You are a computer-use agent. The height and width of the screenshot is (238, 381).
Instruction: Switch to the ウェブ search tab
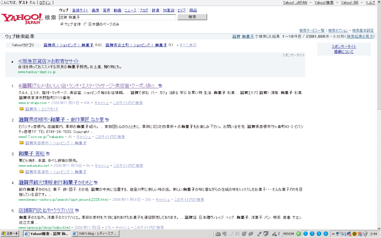[64, 10]
